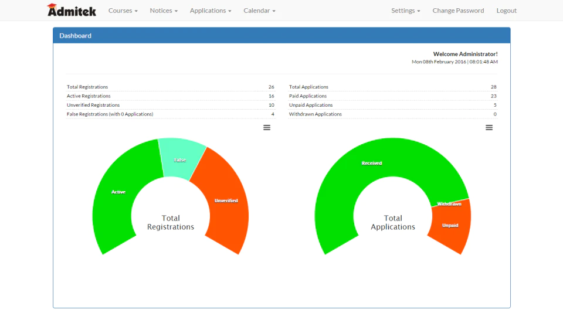Click the False Registrations stat row
Image resolution: width=563 pixels, height=316 pixels.
click(x=171, y=114)
